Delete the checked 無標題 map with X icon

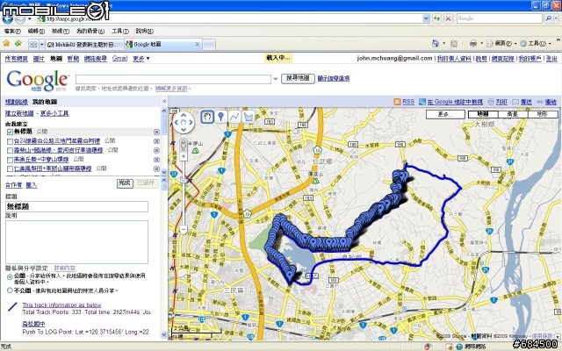click(156, 132)
